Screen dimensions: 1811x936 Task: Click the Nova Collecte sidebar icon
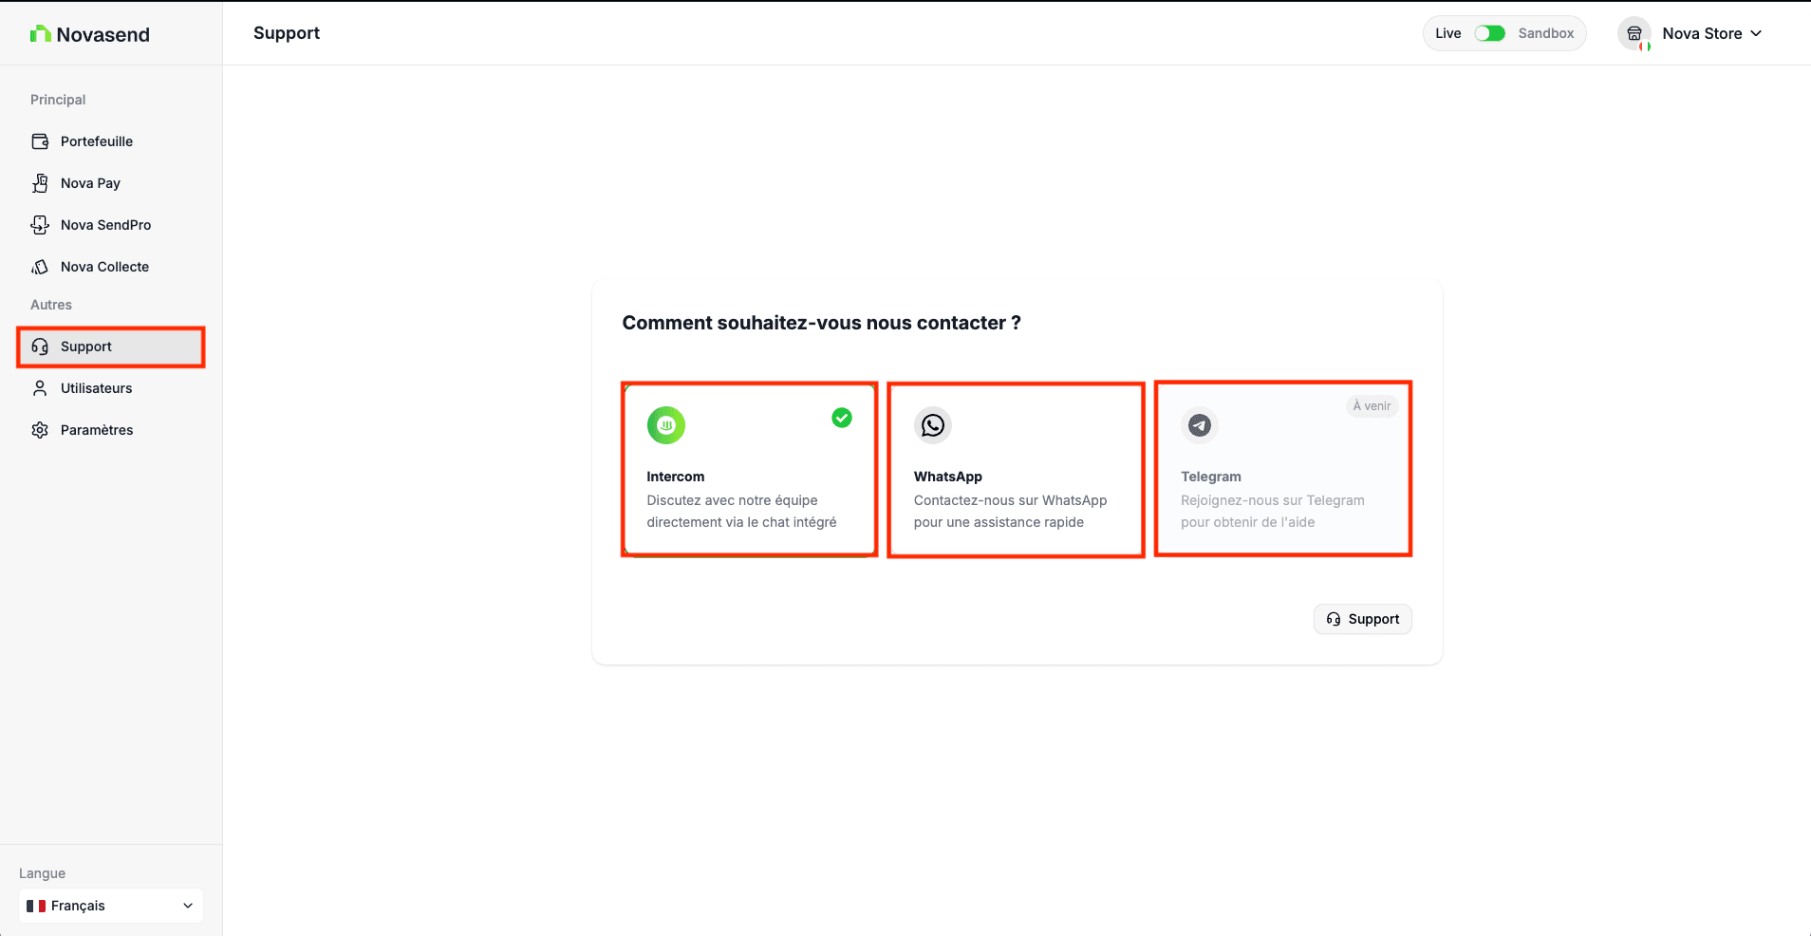point(40,267)
